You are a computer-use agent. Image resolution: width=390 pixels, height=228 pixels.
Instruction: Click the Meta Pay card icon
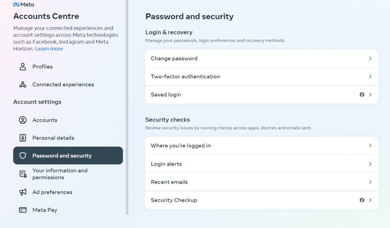pos(23,210)
